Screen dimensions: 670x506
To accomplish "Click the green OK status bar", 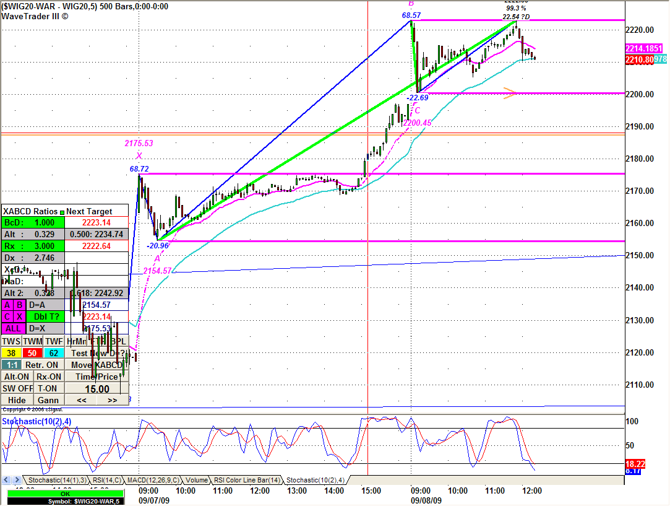I will point(66,494).
